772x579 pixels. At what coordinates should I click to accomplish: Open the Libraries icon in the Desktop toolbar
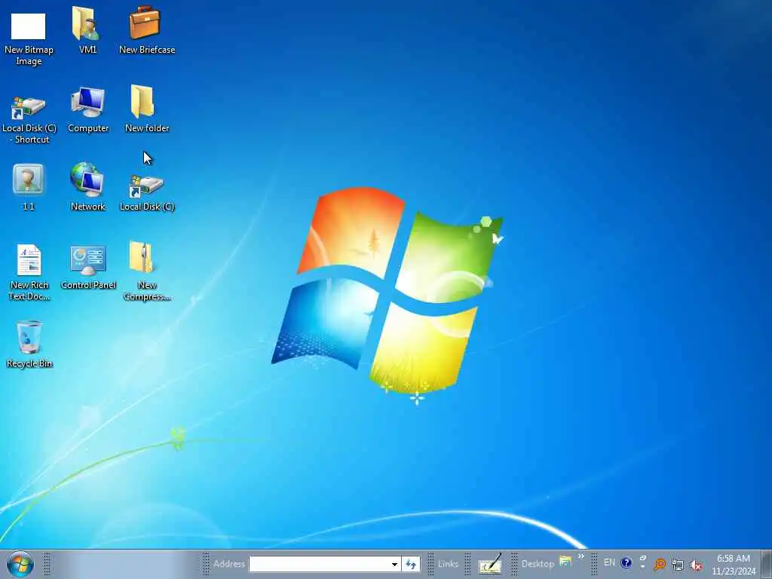(565, 561)
